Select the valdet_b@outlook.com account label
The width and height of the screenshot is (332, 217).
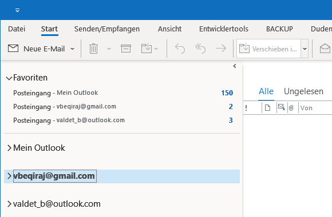point(57,204)
